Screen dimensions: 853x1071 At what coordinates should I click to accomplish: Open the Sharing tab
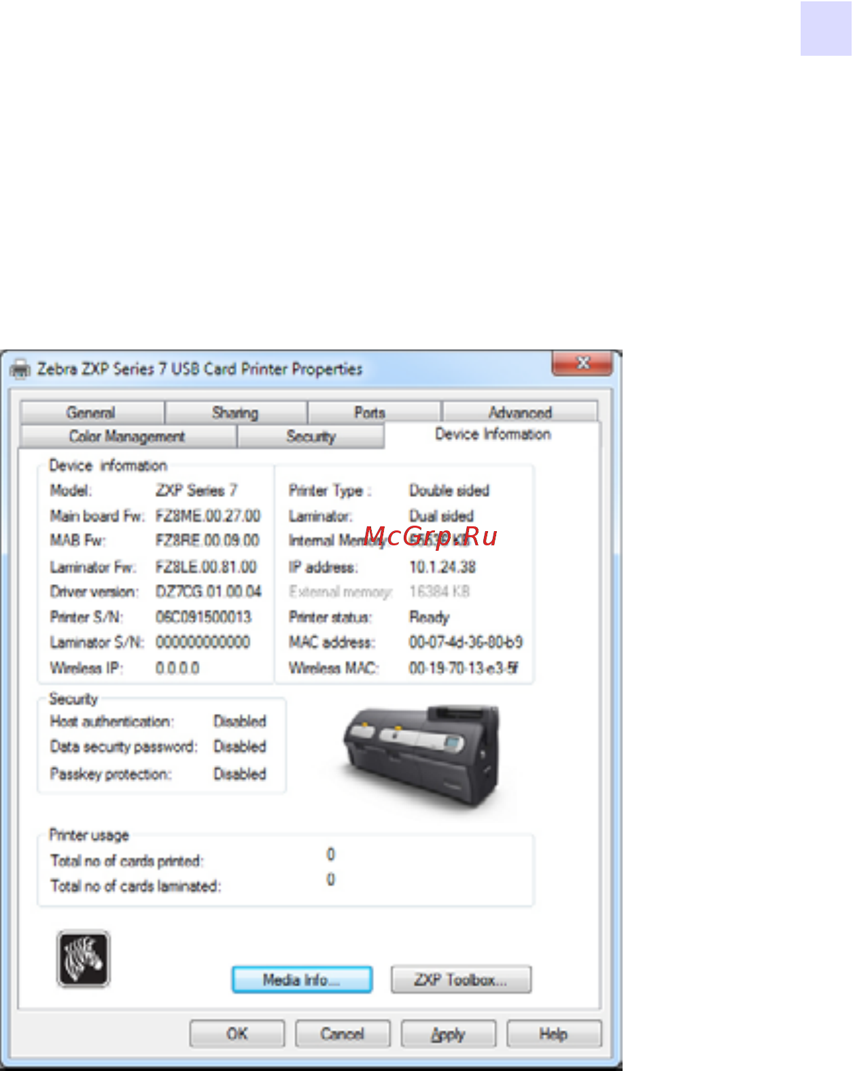[x=235, y=412]
